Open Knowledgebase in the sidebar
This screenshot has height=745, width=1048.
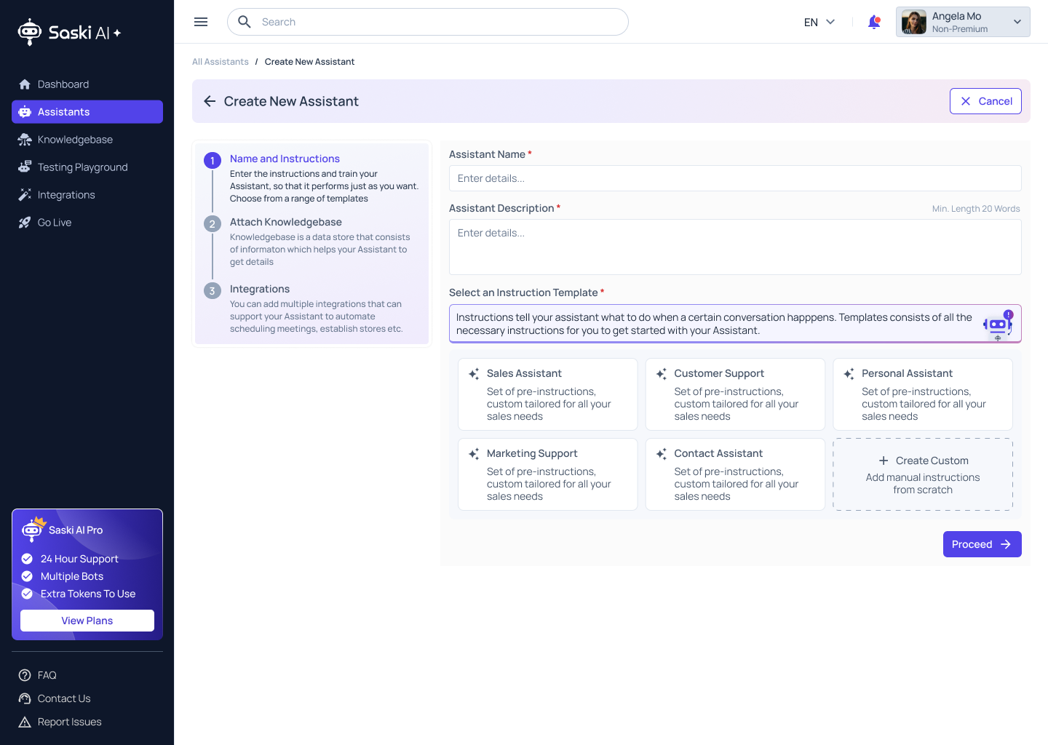tap(75, 140)
